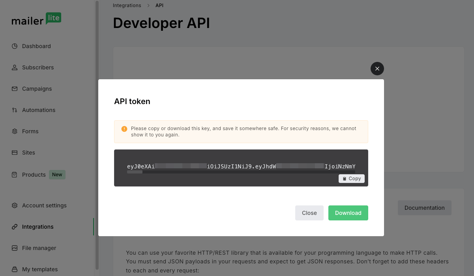The image size is (474, 276).
Task: Click the Sites browser icon
Action: click(15, 153)
